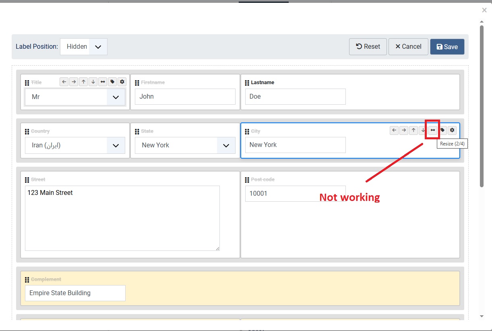Click the grip handle beside Post code label
The image size is (492, 331).
[x=247, y=180]
